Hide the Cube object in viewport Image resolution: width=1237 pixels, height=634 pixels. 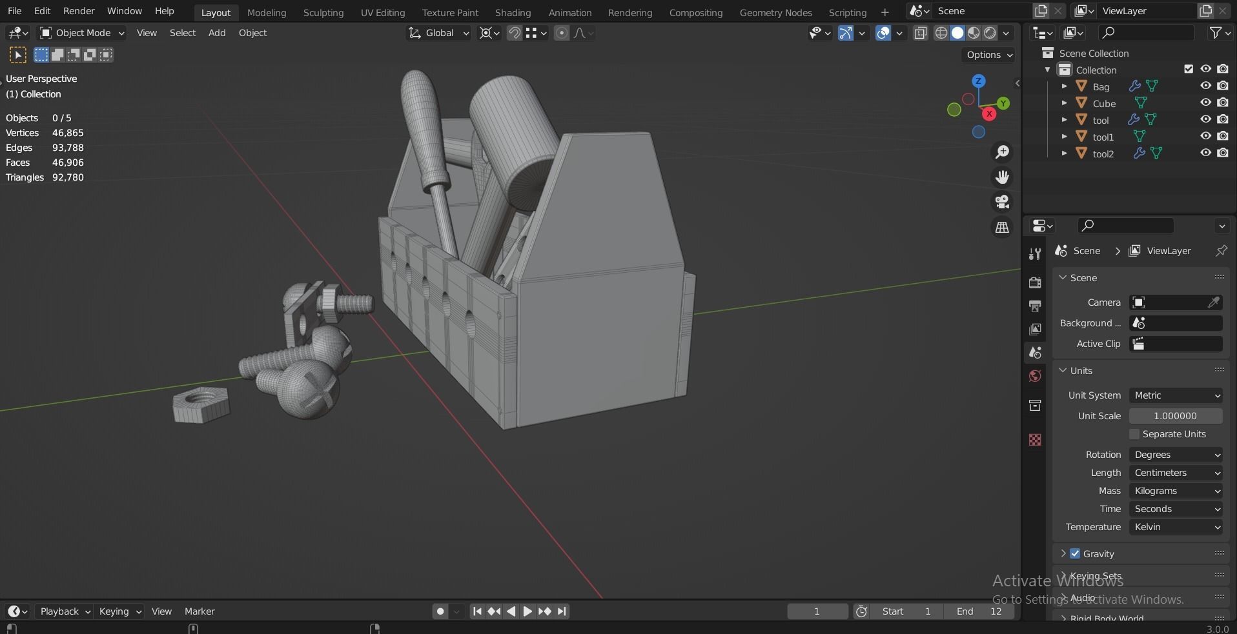pyautogui.click(x=1205, y=103)
